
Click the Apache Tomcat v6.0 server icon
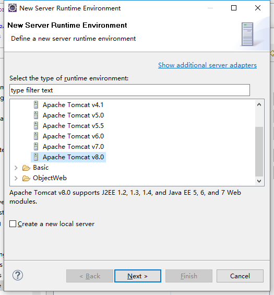tap(36, 136)
